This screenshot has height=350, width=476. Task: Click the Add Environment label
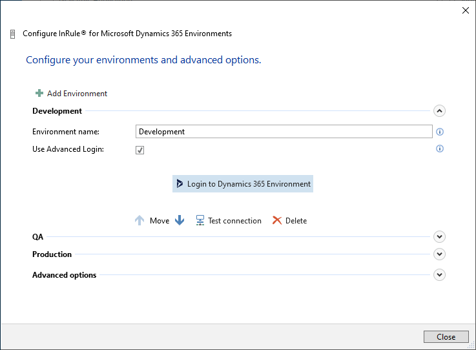point(77,94)
